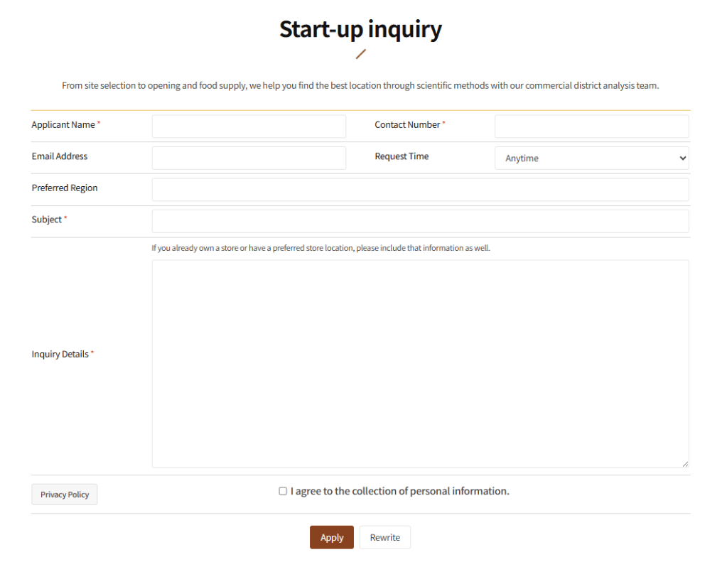Screen dimensions: 727x562
Task: Focus the Contact Number text box
Action: pyautogui.click(x=591, y=126)
